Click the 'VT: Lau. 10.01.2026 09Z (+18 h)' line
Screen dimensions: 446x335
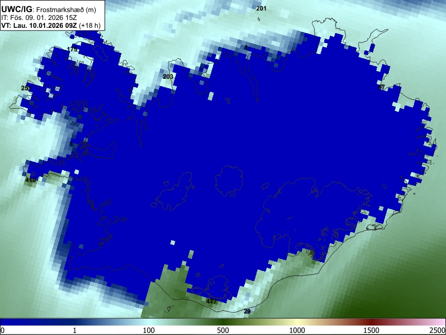coord(51,25)
